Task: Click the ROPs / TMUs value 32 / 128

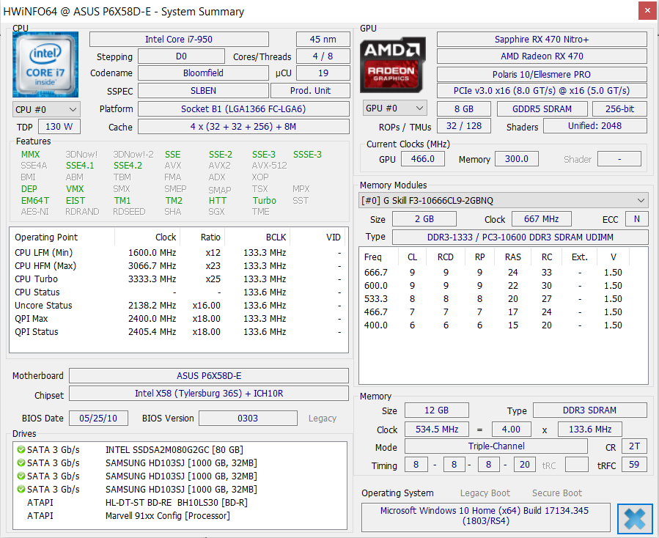Action: click(x=463, y=126)
